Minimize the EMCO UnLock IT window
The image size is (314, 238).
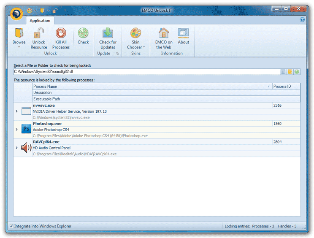[x=277, y=8]
